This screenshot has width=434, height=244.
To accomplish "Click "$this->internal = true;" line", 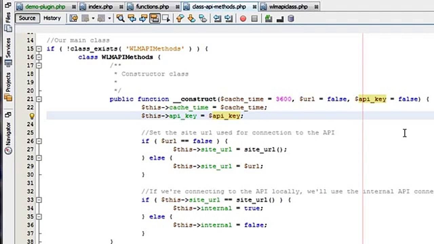I will [218, 208].
